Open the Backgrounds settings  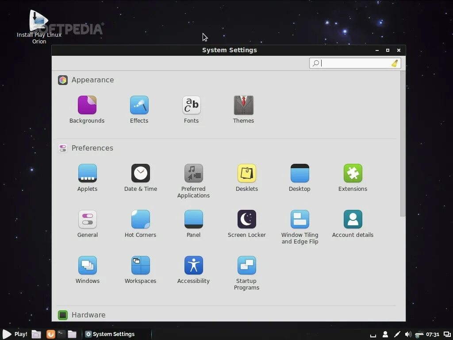[x=87, y=110]
